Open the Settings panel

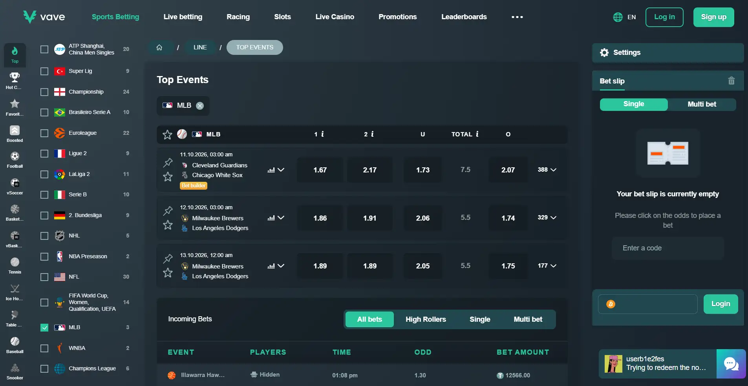(668, 53)
